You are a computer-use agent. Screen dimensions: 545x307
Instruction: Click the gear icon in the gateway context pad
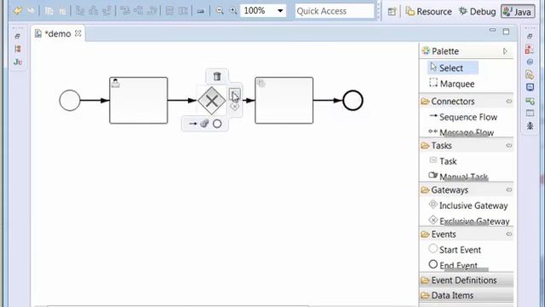[204, 123]
